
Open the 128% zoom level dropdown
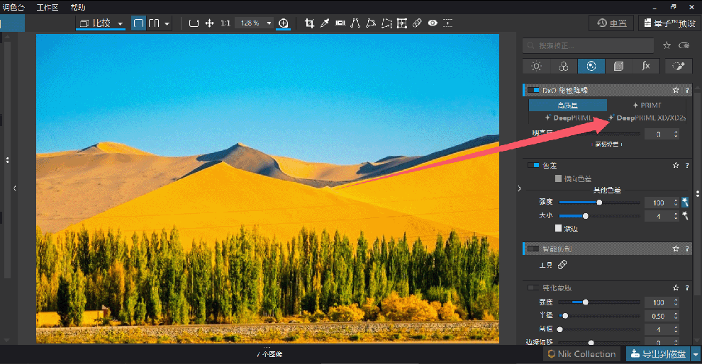[x=269, y=23]
